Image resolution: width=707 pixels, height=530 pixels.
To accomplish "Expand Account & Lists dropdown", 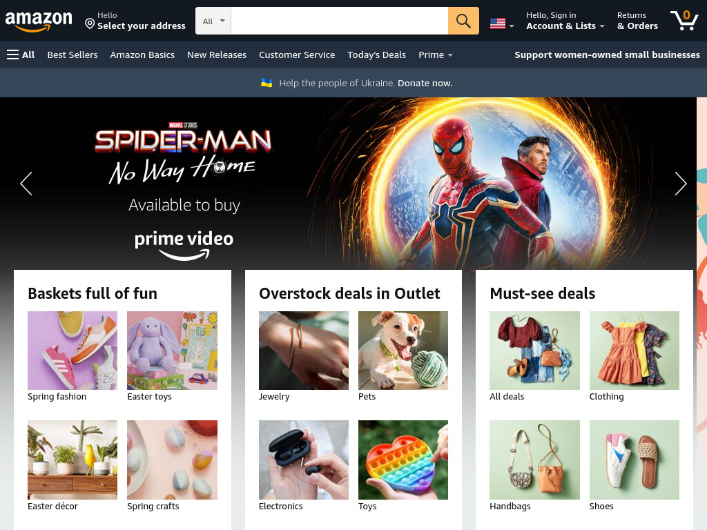I will point(565,21).
